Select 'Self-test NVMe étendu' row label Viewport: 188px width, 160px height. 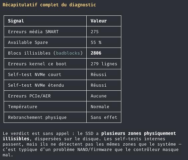click(36, 85)
